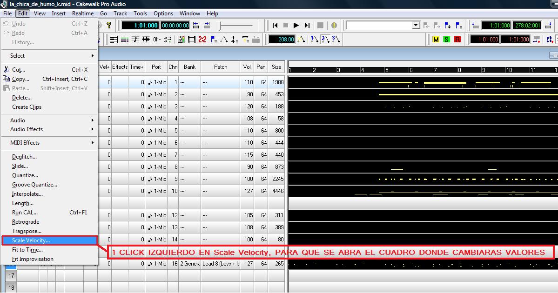558x293 pixels.
Task: Click the 00:00:00:00 SMPTE time display
Action: [175, 25]
